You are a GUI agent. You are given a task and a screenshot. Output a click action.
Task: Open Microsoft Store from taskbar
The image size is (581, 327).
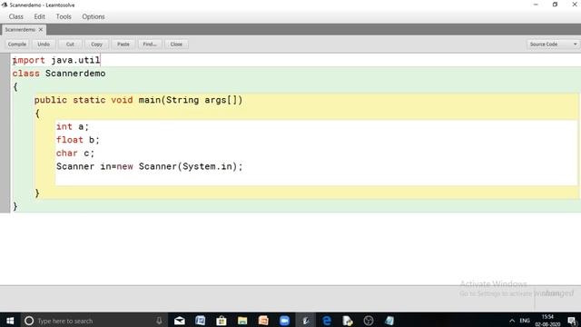222,321
